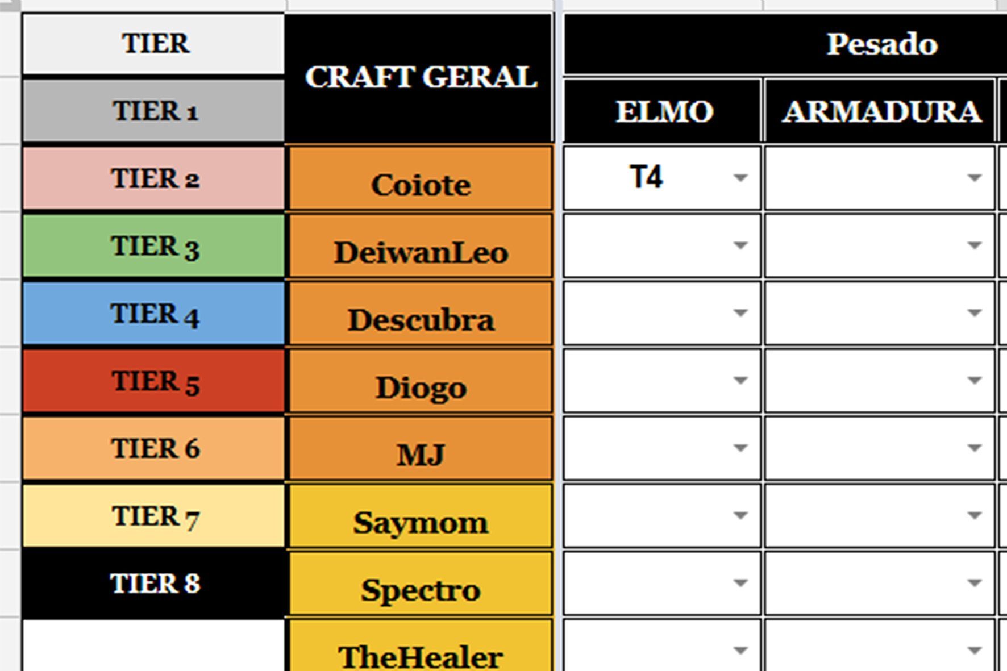Expand ARMADURA dropdown for Descubra row
1007x671 pixels.
(975, 313)
